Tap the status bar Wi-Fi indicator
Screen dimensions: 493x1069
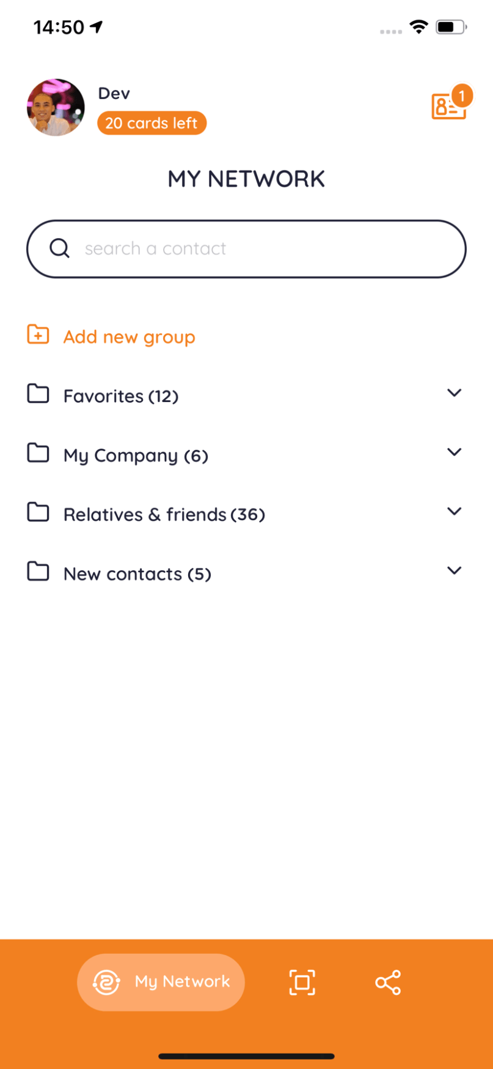(418, 26)
